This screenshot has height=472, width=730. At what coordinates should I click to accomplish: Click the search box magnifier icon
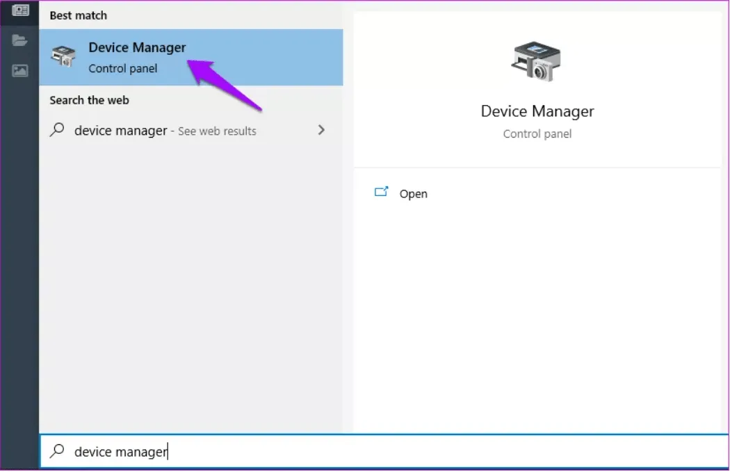click(58, 451)
